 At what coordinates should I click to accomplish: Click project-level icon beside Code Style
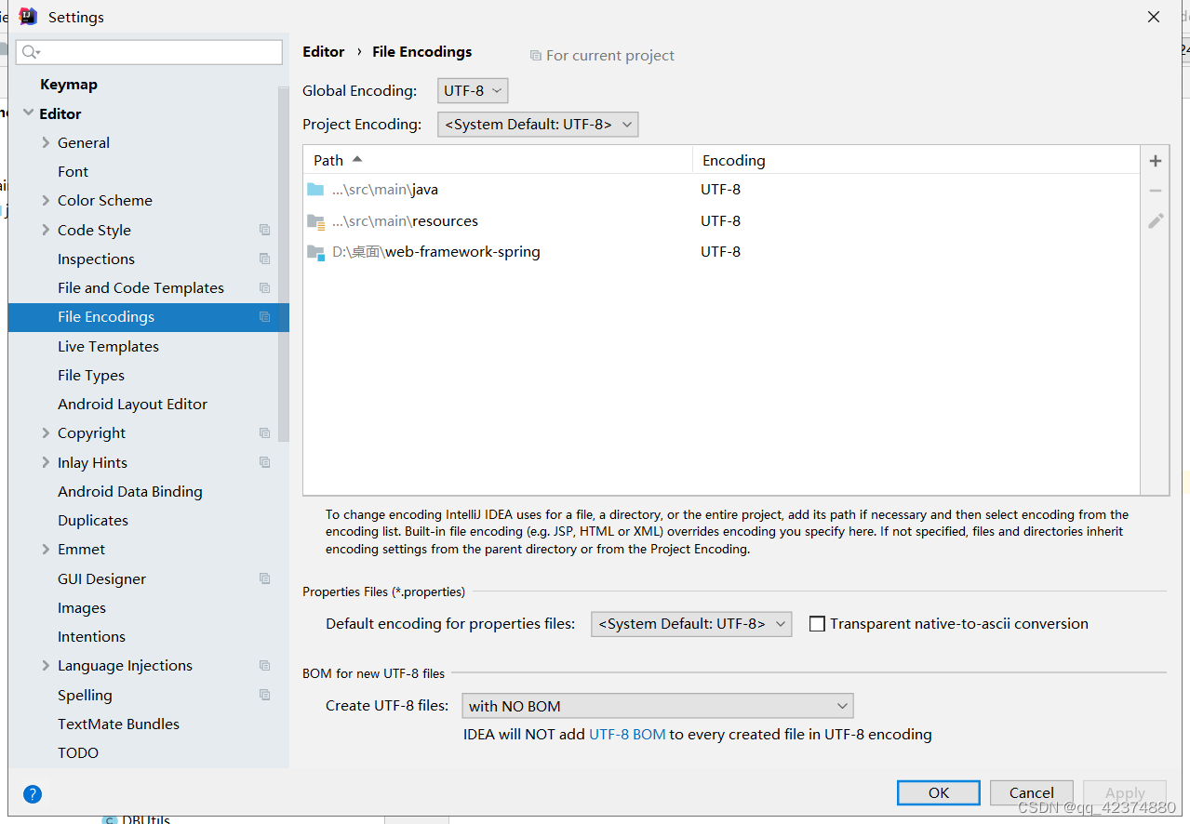[265, 230]
